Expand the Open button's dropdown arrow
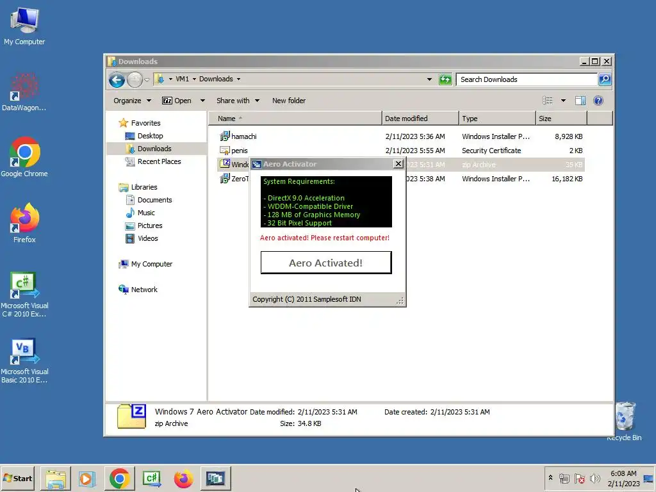 (202, 101)
